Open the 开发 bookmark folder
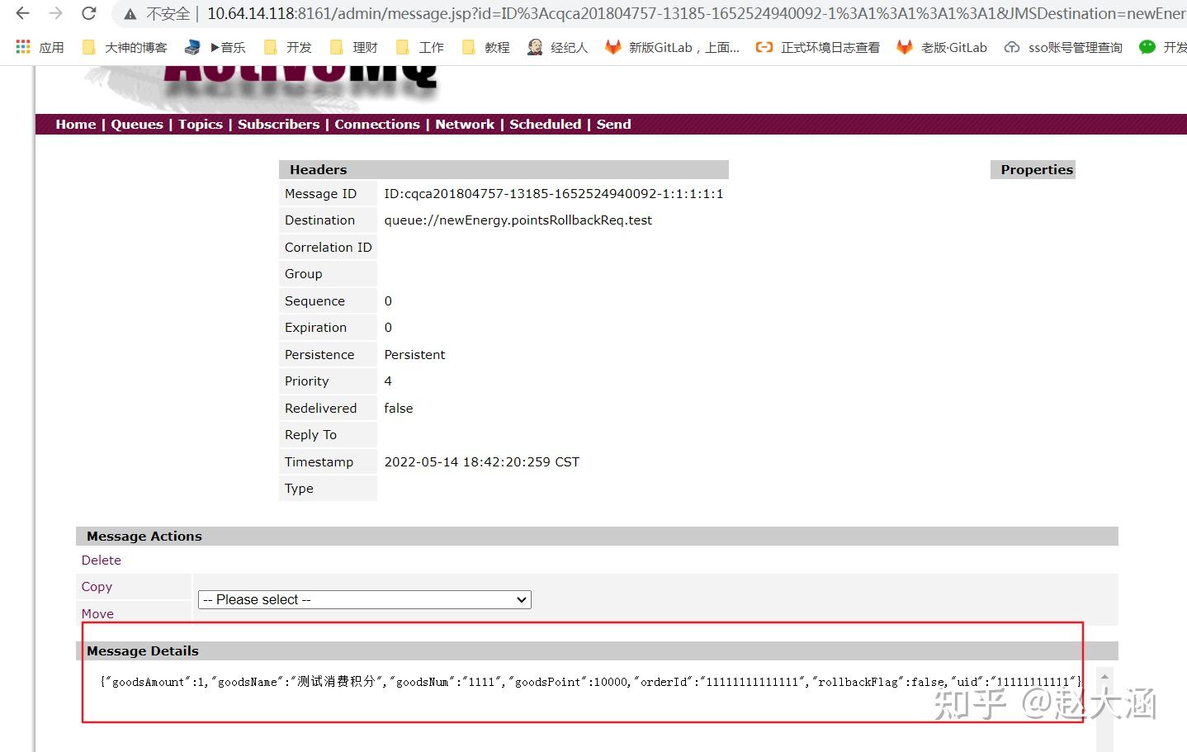 (287, 47)
